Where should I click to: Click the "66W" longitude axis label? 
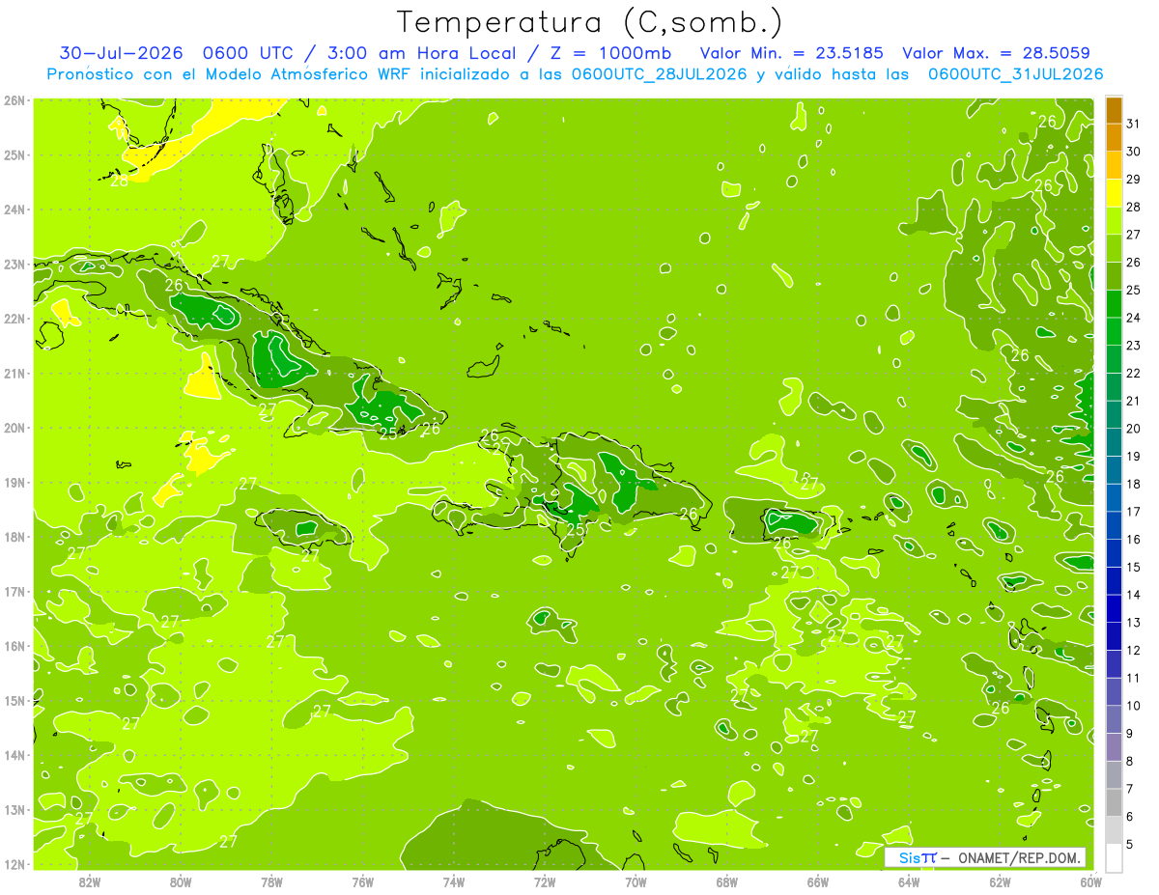coord(818,881)
